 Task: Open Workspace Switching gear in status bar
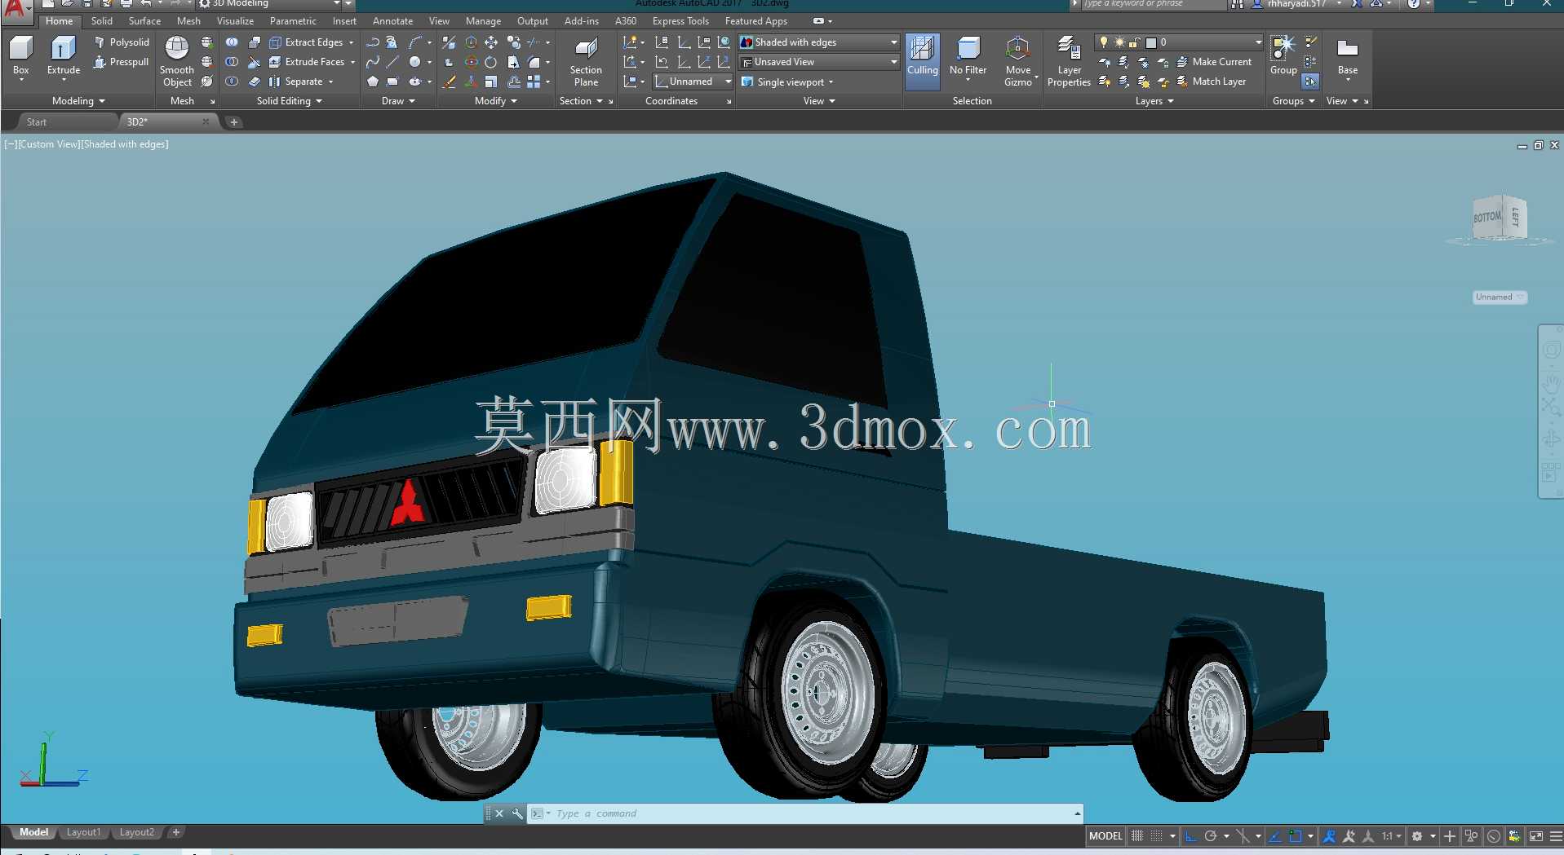pyautogui.click(x=1417, y=836)
